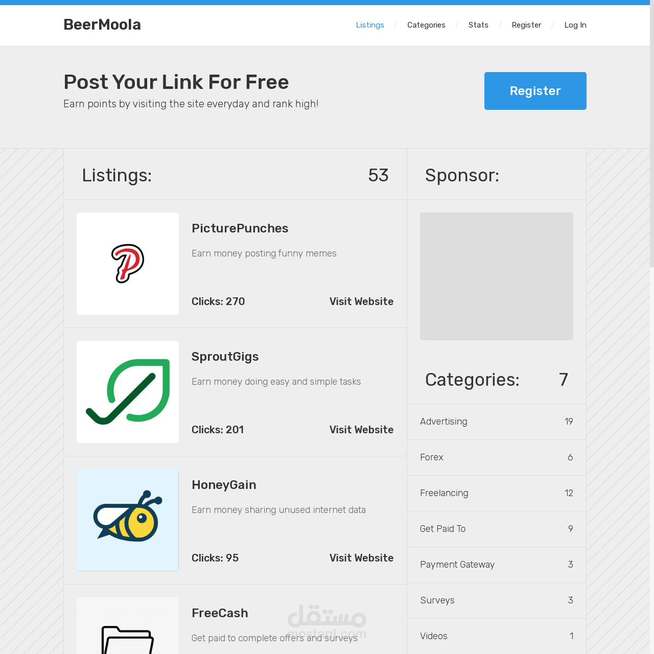Open the Log In page
Screen dimensions: 654x654
point(575,25)
